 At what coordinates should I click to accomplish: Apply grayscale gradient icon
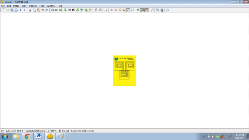pos(69,10)
